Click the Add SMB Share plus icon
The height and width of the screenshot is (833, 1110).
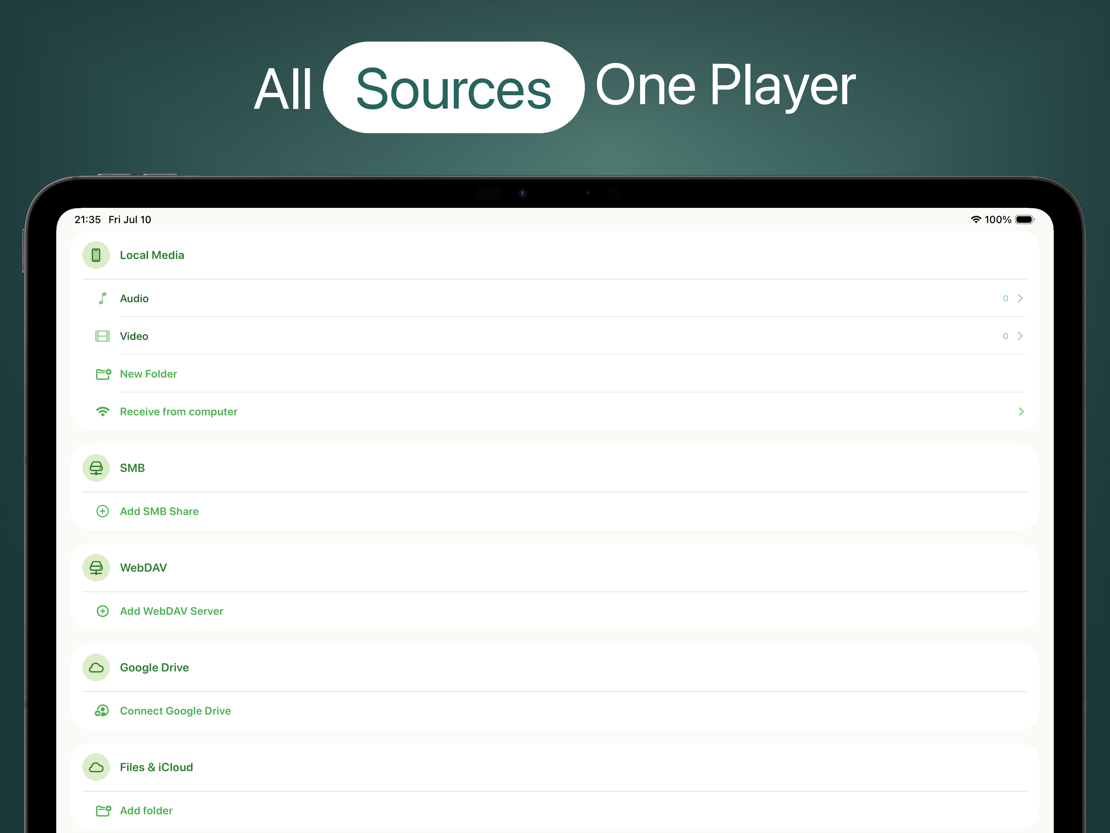click(x=102, y=511)
